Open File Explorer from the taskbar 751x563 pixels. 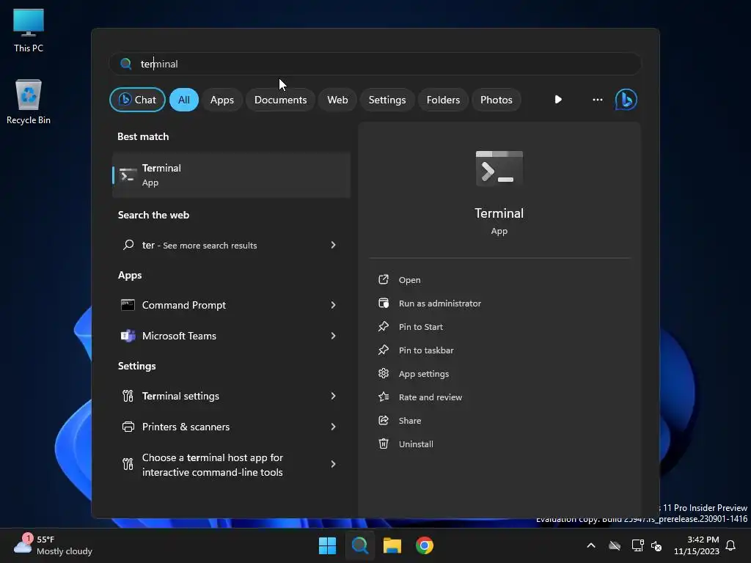[x=392, y=545]
